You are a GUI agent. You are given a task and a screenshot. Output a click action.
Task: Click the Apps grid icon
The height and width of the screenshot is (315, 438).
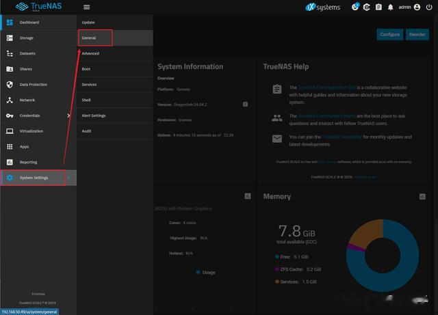click(x=10, y=146)
